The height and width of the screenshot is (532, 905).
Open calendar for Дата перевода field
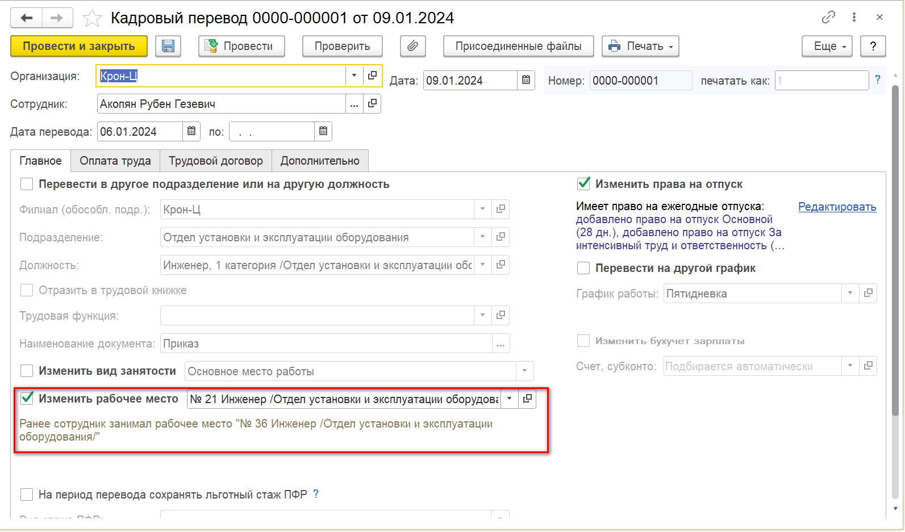pos(191,132)
